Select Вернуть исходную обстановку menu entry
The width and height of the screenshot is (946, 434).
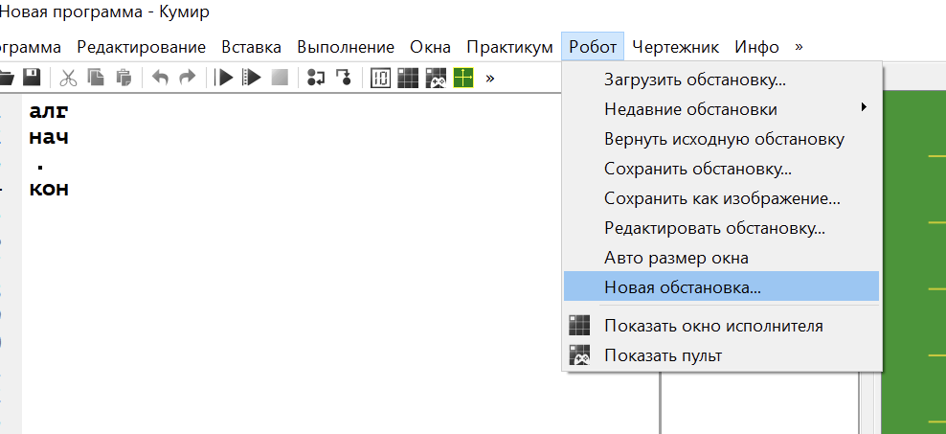click(722, 139)
